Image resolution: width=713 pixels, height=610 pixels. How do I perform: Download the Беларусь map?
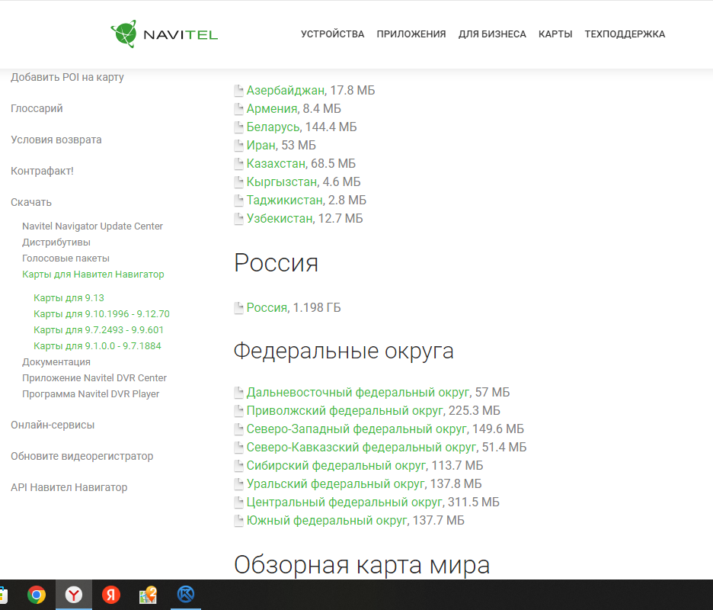pyautogui.click(x=273, y=127)
